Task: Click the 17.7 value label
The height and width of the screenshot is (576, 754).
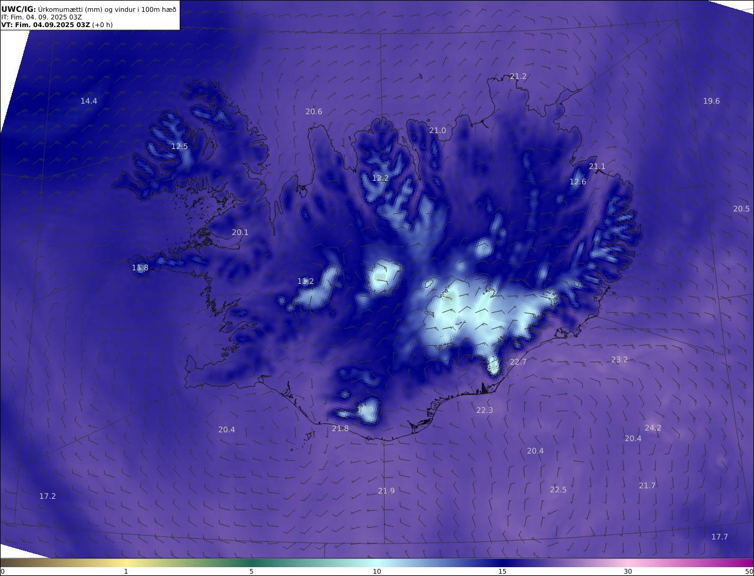Action: (720, 537)
